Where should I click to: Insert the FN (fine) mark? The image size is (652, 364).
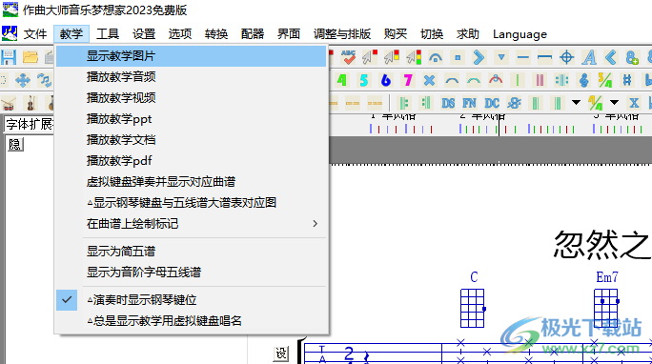pos(469,103)
